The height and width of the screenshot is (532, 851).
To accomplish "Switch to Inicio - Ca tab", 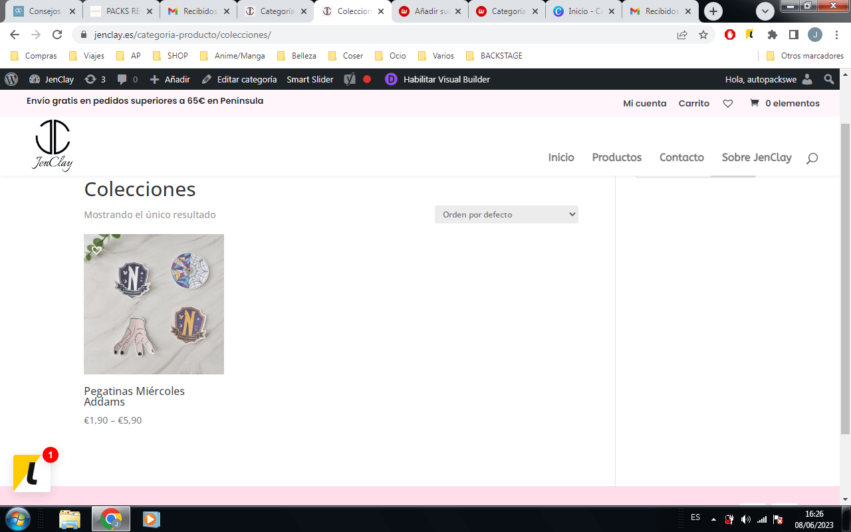I will click(584, 11).
